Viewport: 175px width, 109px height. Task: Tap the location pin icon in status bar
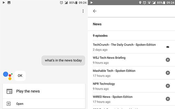(140, 2)
